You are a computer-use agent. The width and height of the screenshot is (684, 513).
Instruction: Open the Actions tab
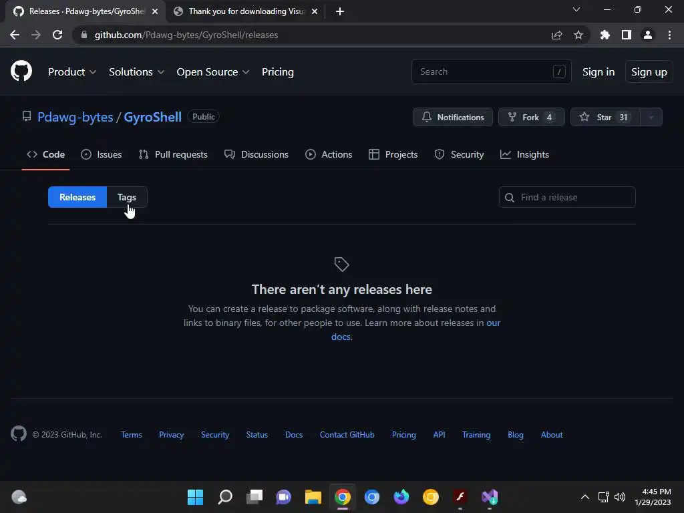click(x=329, y=154)
